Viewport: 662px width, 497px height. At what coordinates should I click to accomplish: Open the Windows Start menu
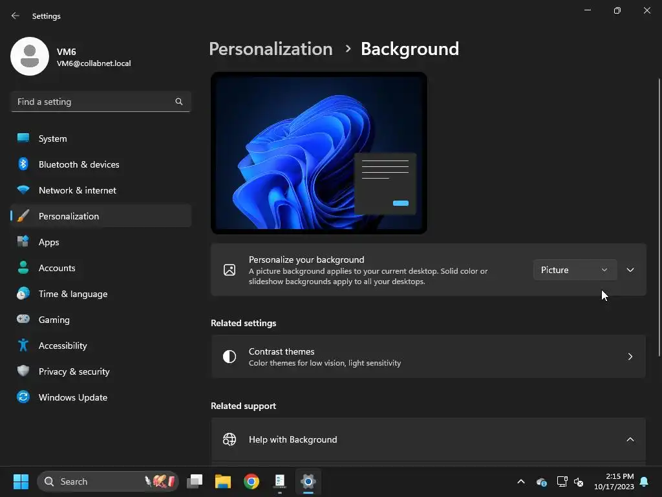21,481
